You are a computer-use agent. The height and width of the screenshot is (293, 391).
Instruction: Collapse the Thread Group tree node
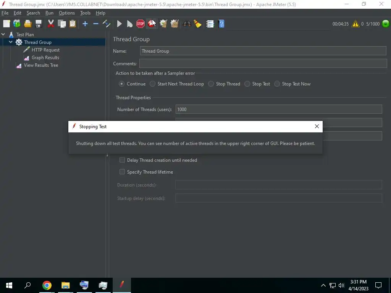pyautogui.click(x=11, y=42)
